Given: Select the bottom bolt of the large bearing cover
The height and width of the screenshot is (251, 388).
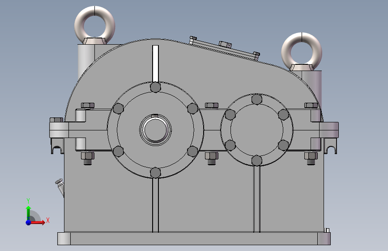Looking at the screenshot, I should coord(155,172).
